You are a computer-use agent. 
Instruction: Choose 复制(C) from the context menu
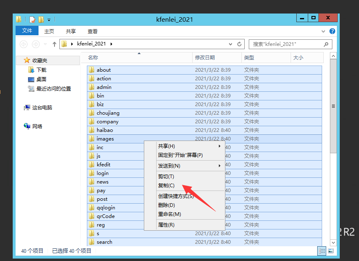pos(166,186)
